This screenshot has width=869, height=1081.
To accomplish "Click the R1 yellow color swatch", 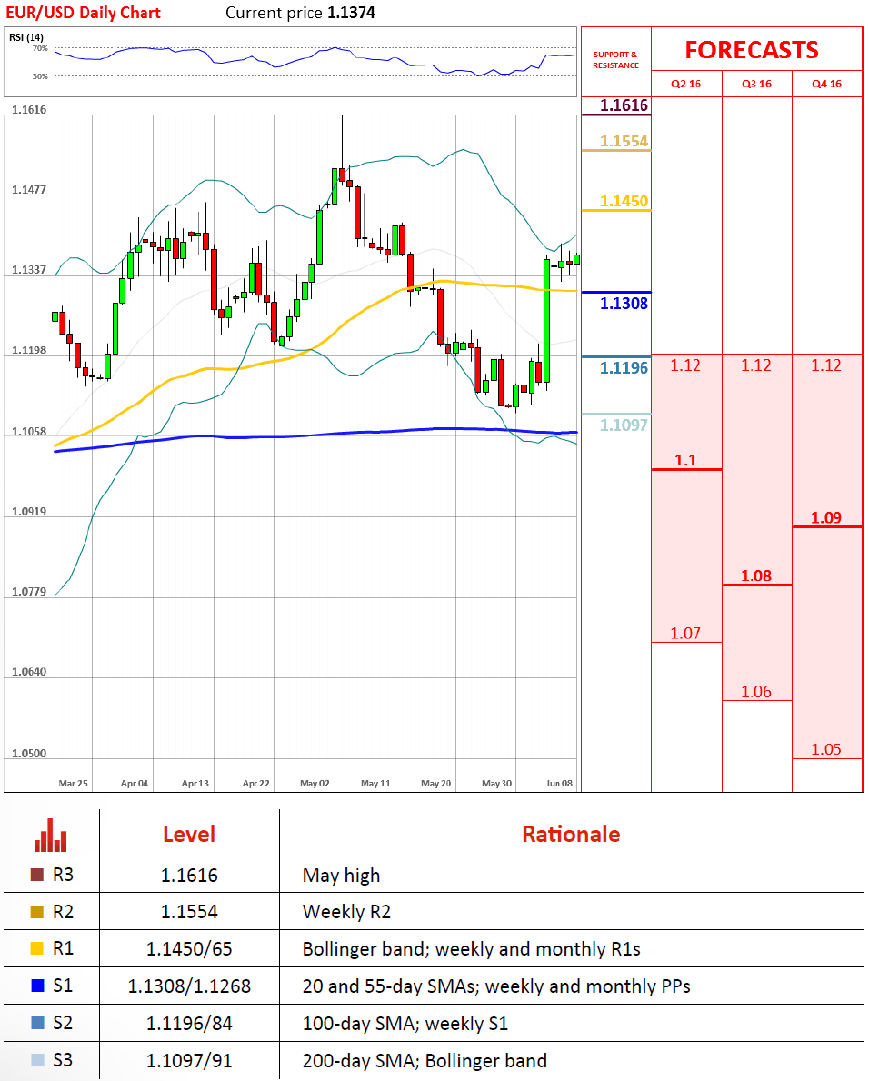I will point(37,948).
